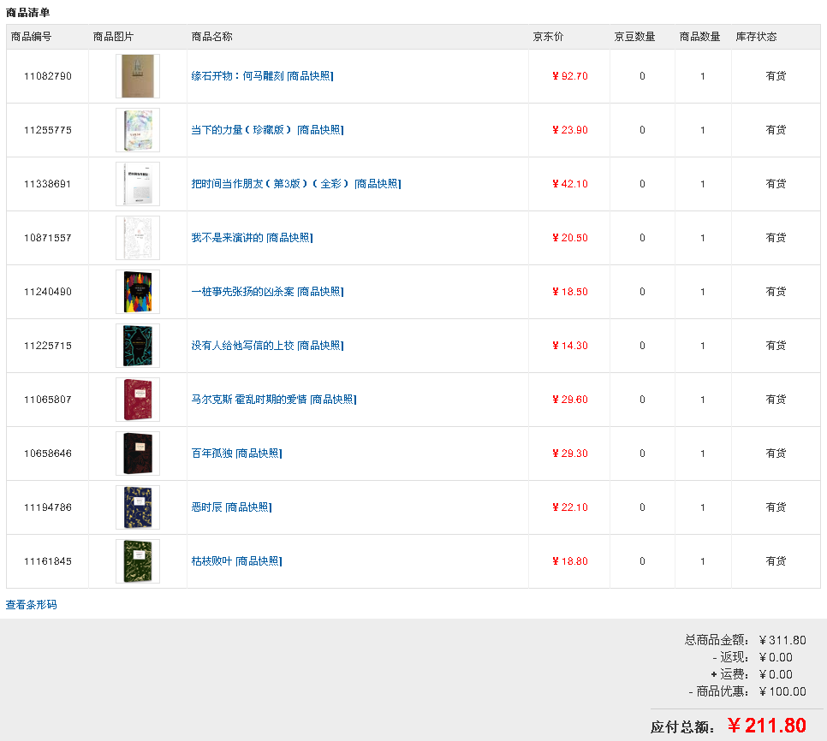Click the 有货 status for 百年孤独
The image size is (827, 741).
(x=776, y=453)
